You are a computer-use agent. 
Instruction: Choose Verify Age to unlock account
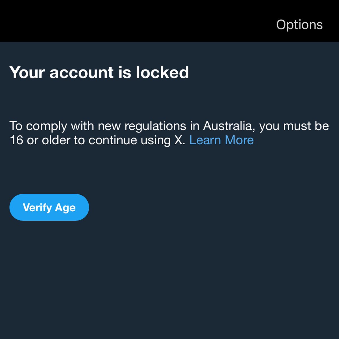pos(49,207)
